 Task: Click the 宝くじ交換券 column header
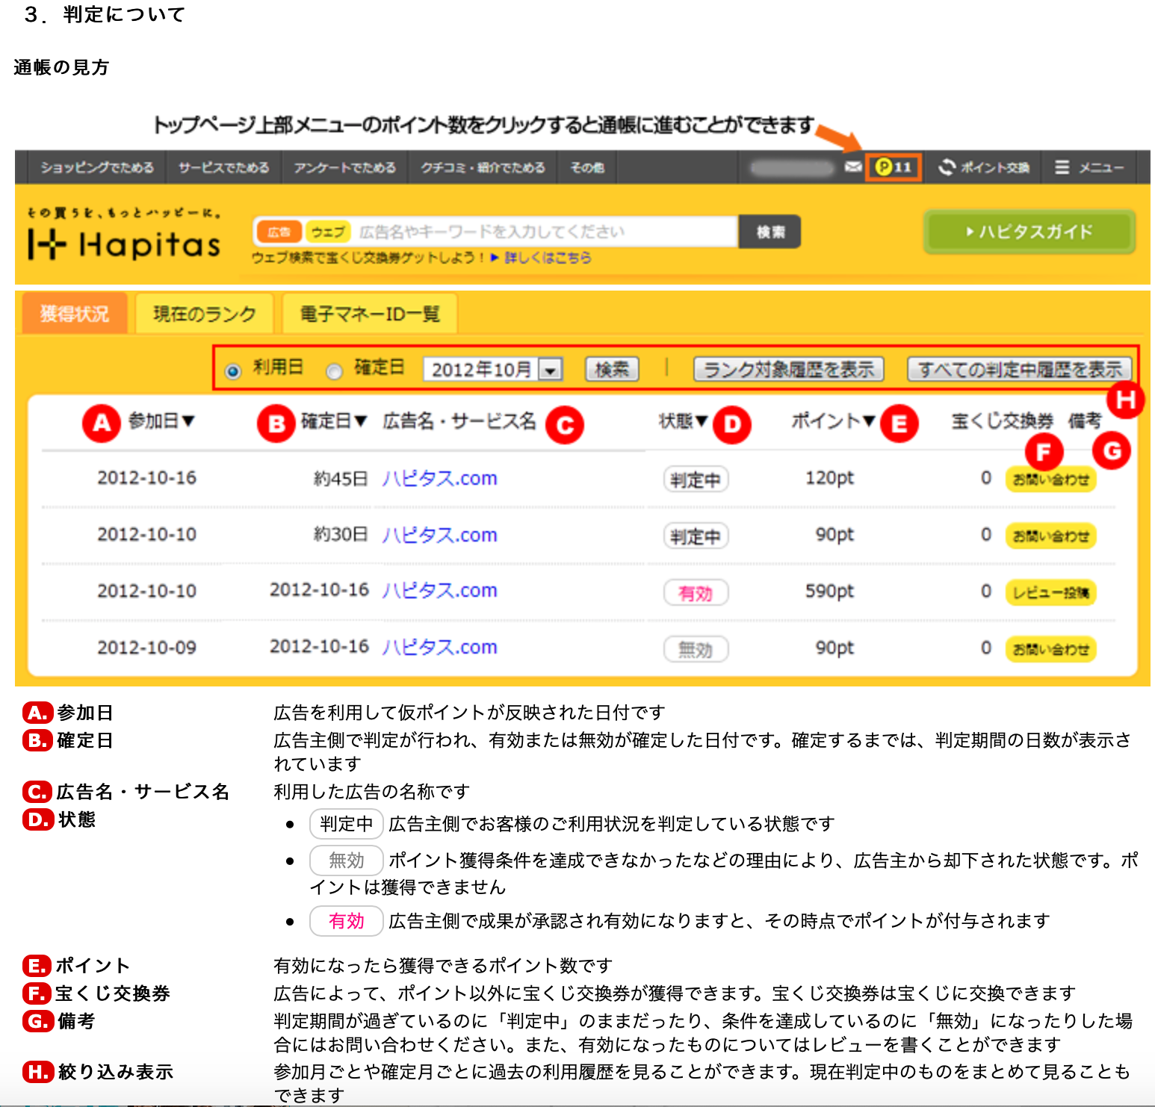point(1002,421)
